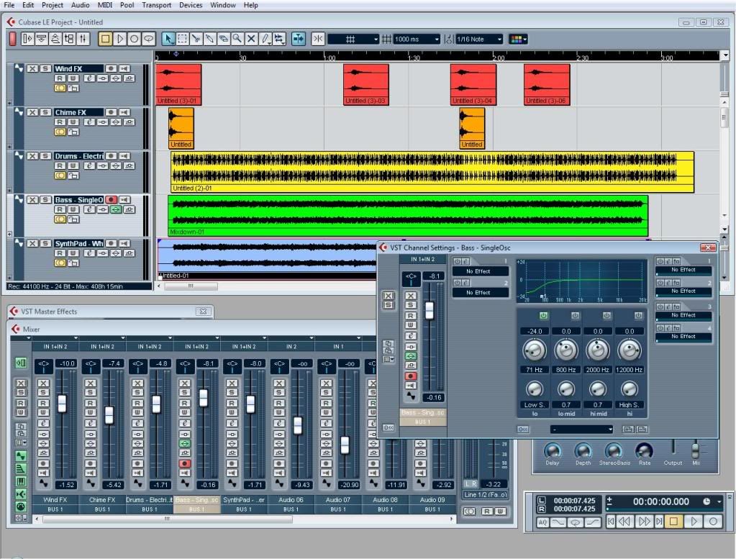
Task: Select the Scissors split tool
Action: (x=196, y=39)
